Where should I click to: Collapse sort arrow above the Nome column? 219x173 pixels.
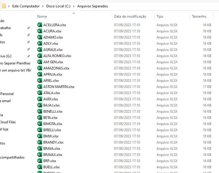[x=74, y=13]
